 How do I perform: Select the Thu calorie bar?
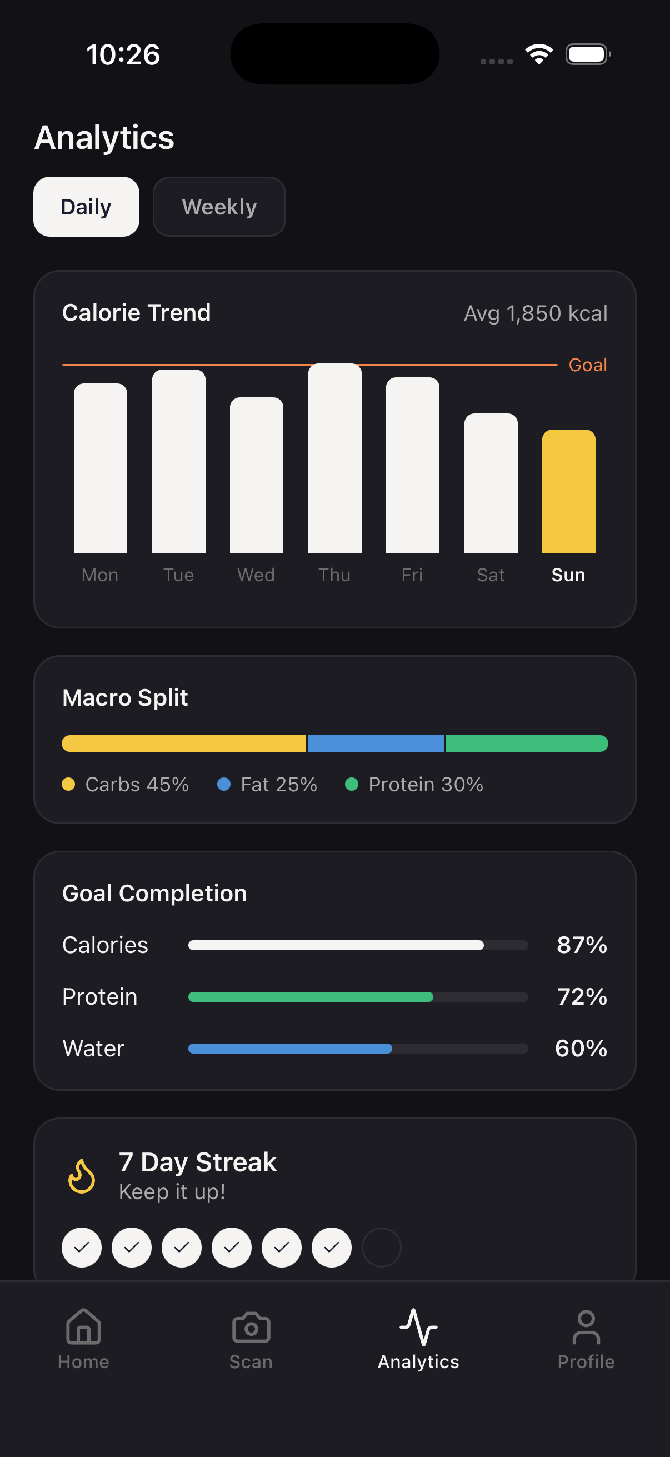click(334, 458)
